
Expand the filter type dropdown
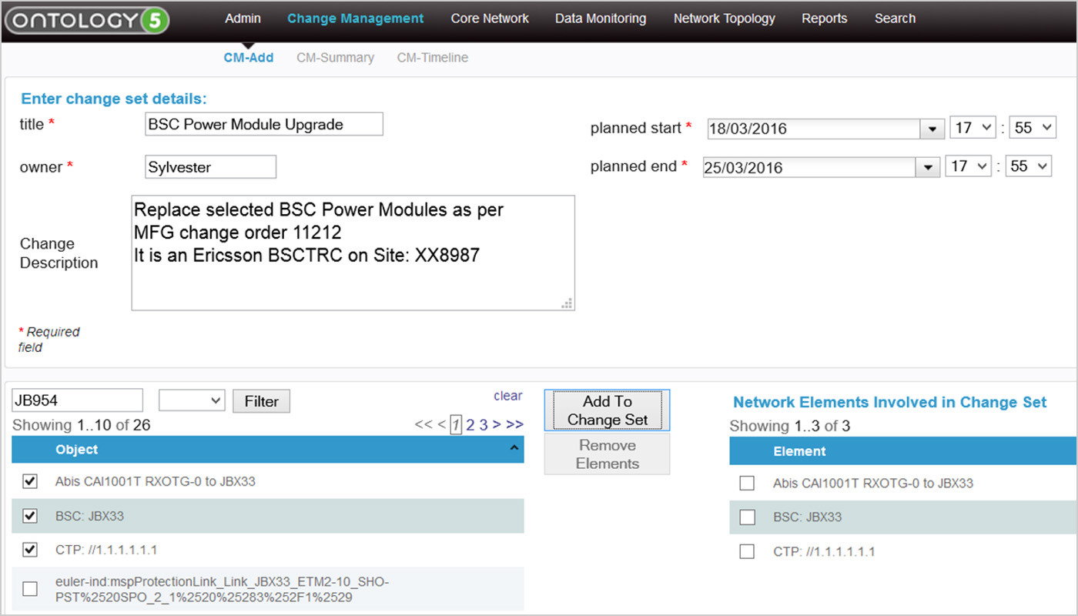192,400
